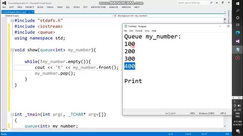This screenshot has width=243, height=136.
Task: Click Quick Launch search magnifier icon
Action: [x=211, y=3]
